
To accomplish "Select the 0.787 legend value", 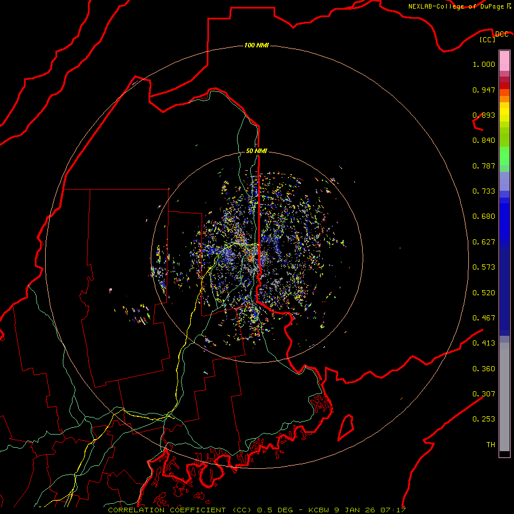I will [x=484, y=166].
